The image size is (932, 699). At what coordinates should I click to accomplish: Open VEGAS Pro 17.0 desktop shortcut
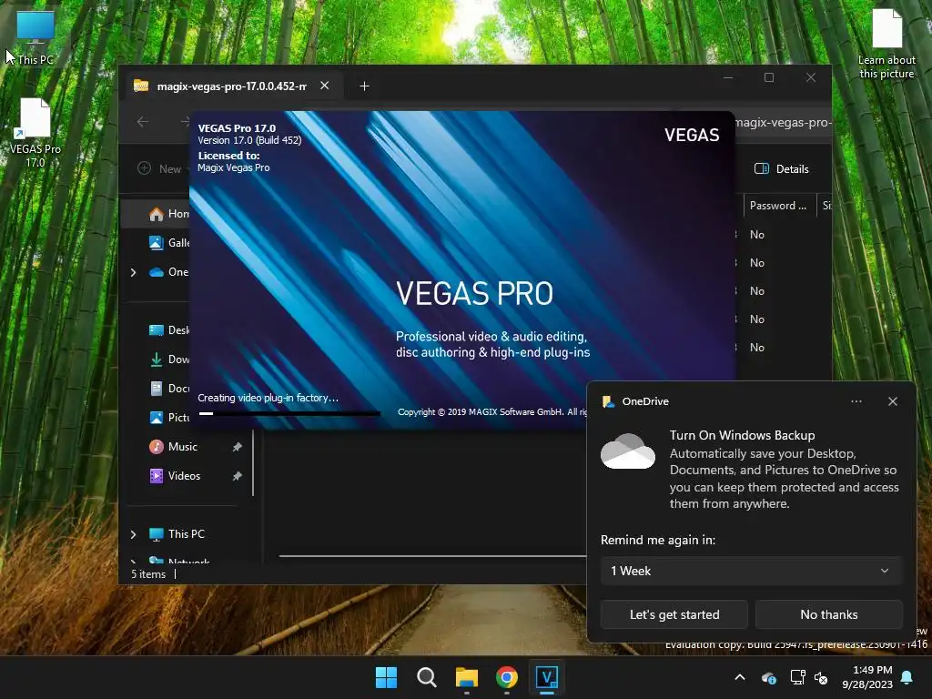35,133
